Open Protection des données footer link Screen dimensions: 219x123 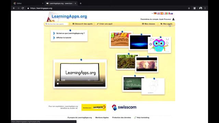pyautogui.click(x=121, y=118)
